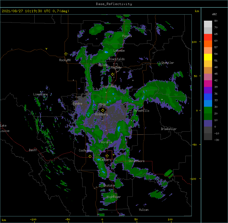228x223 pixels.
Task: Select the yellow 51-54 dBZ legend swatch
Action: [x=208, y=57]
